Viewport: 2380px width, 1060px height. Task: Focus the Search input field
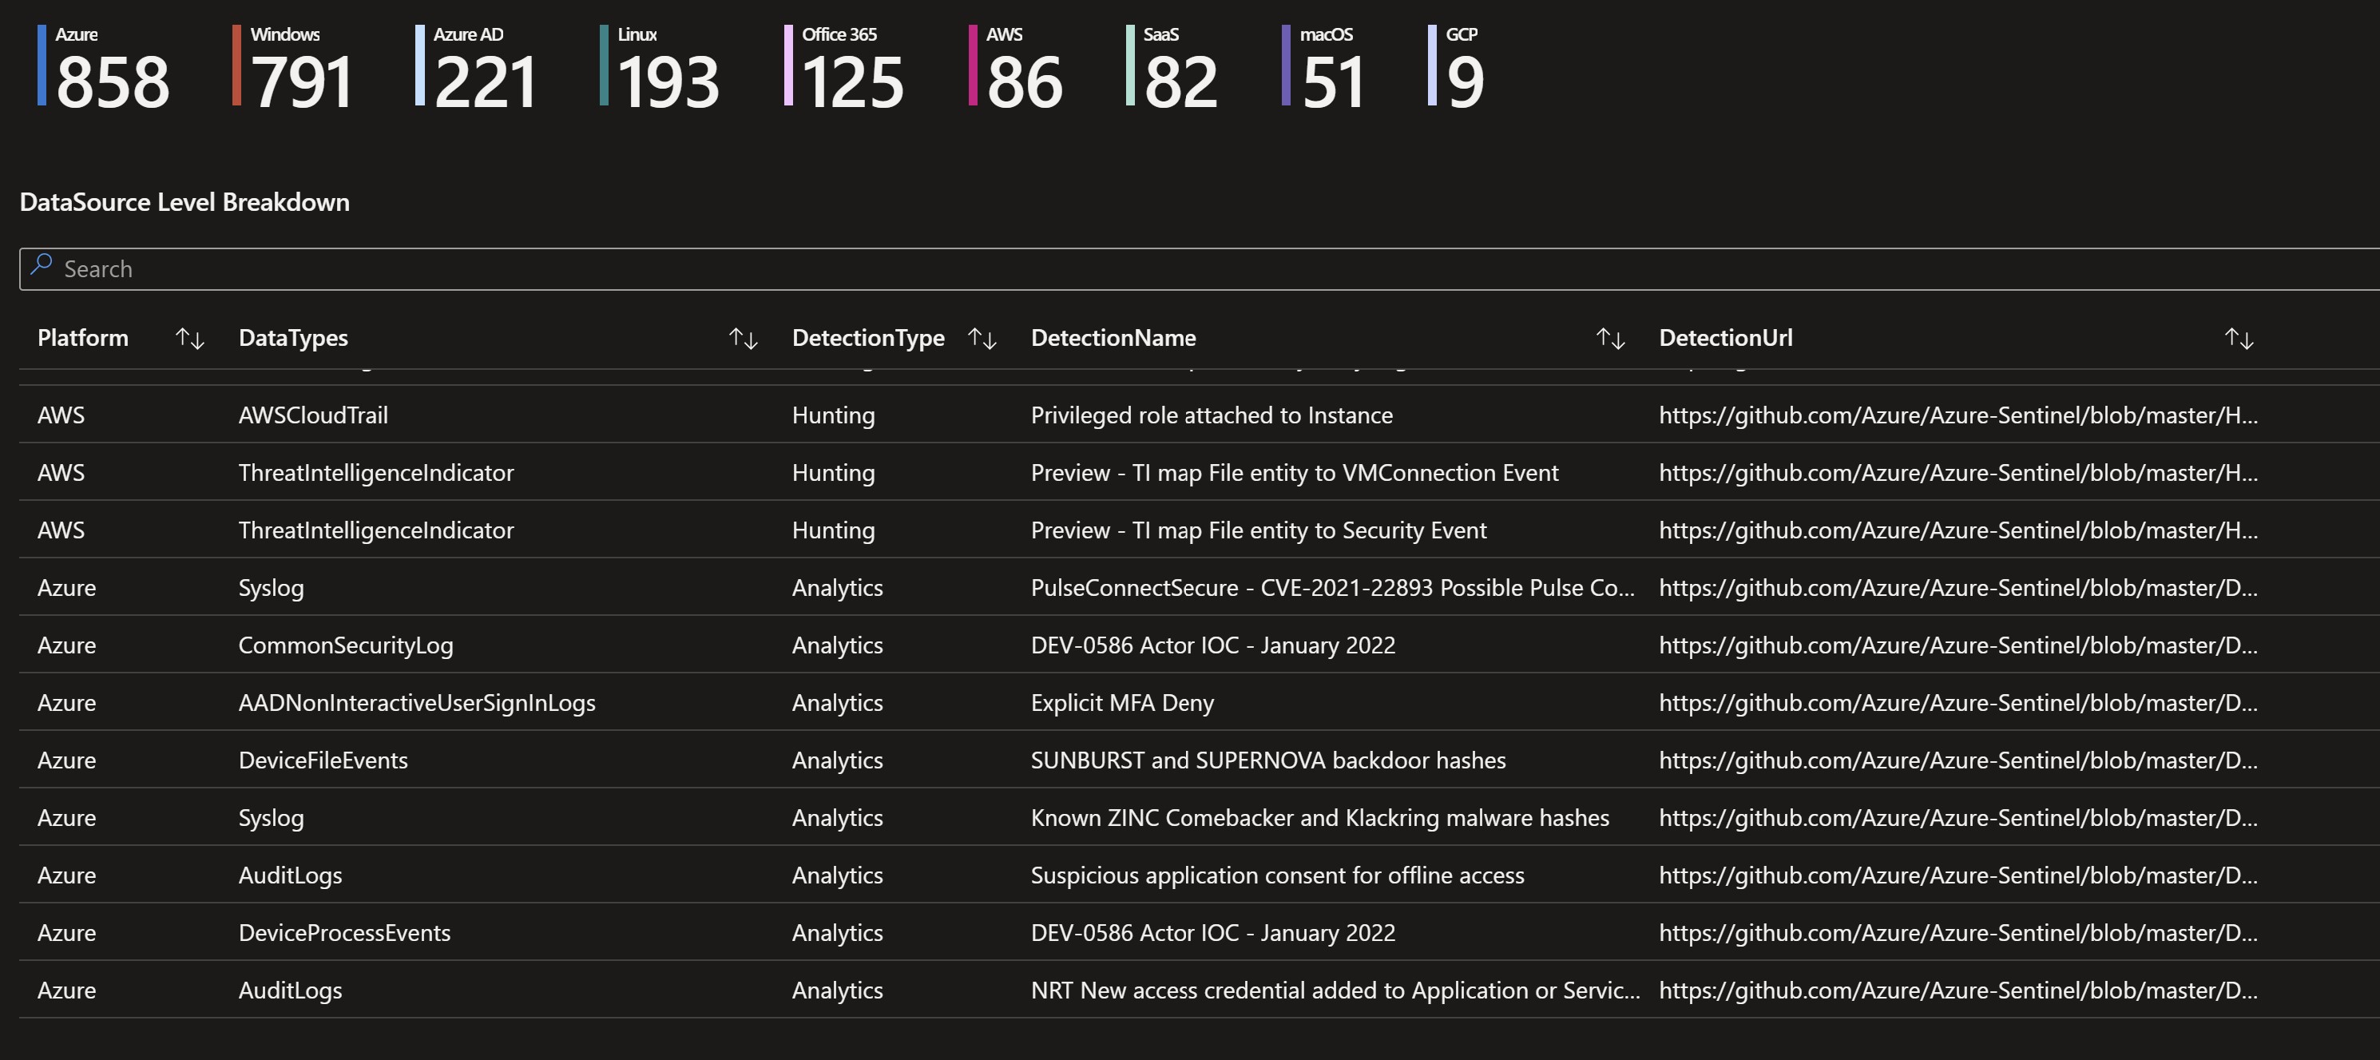pyautogui.click(x=1200, y=269)
